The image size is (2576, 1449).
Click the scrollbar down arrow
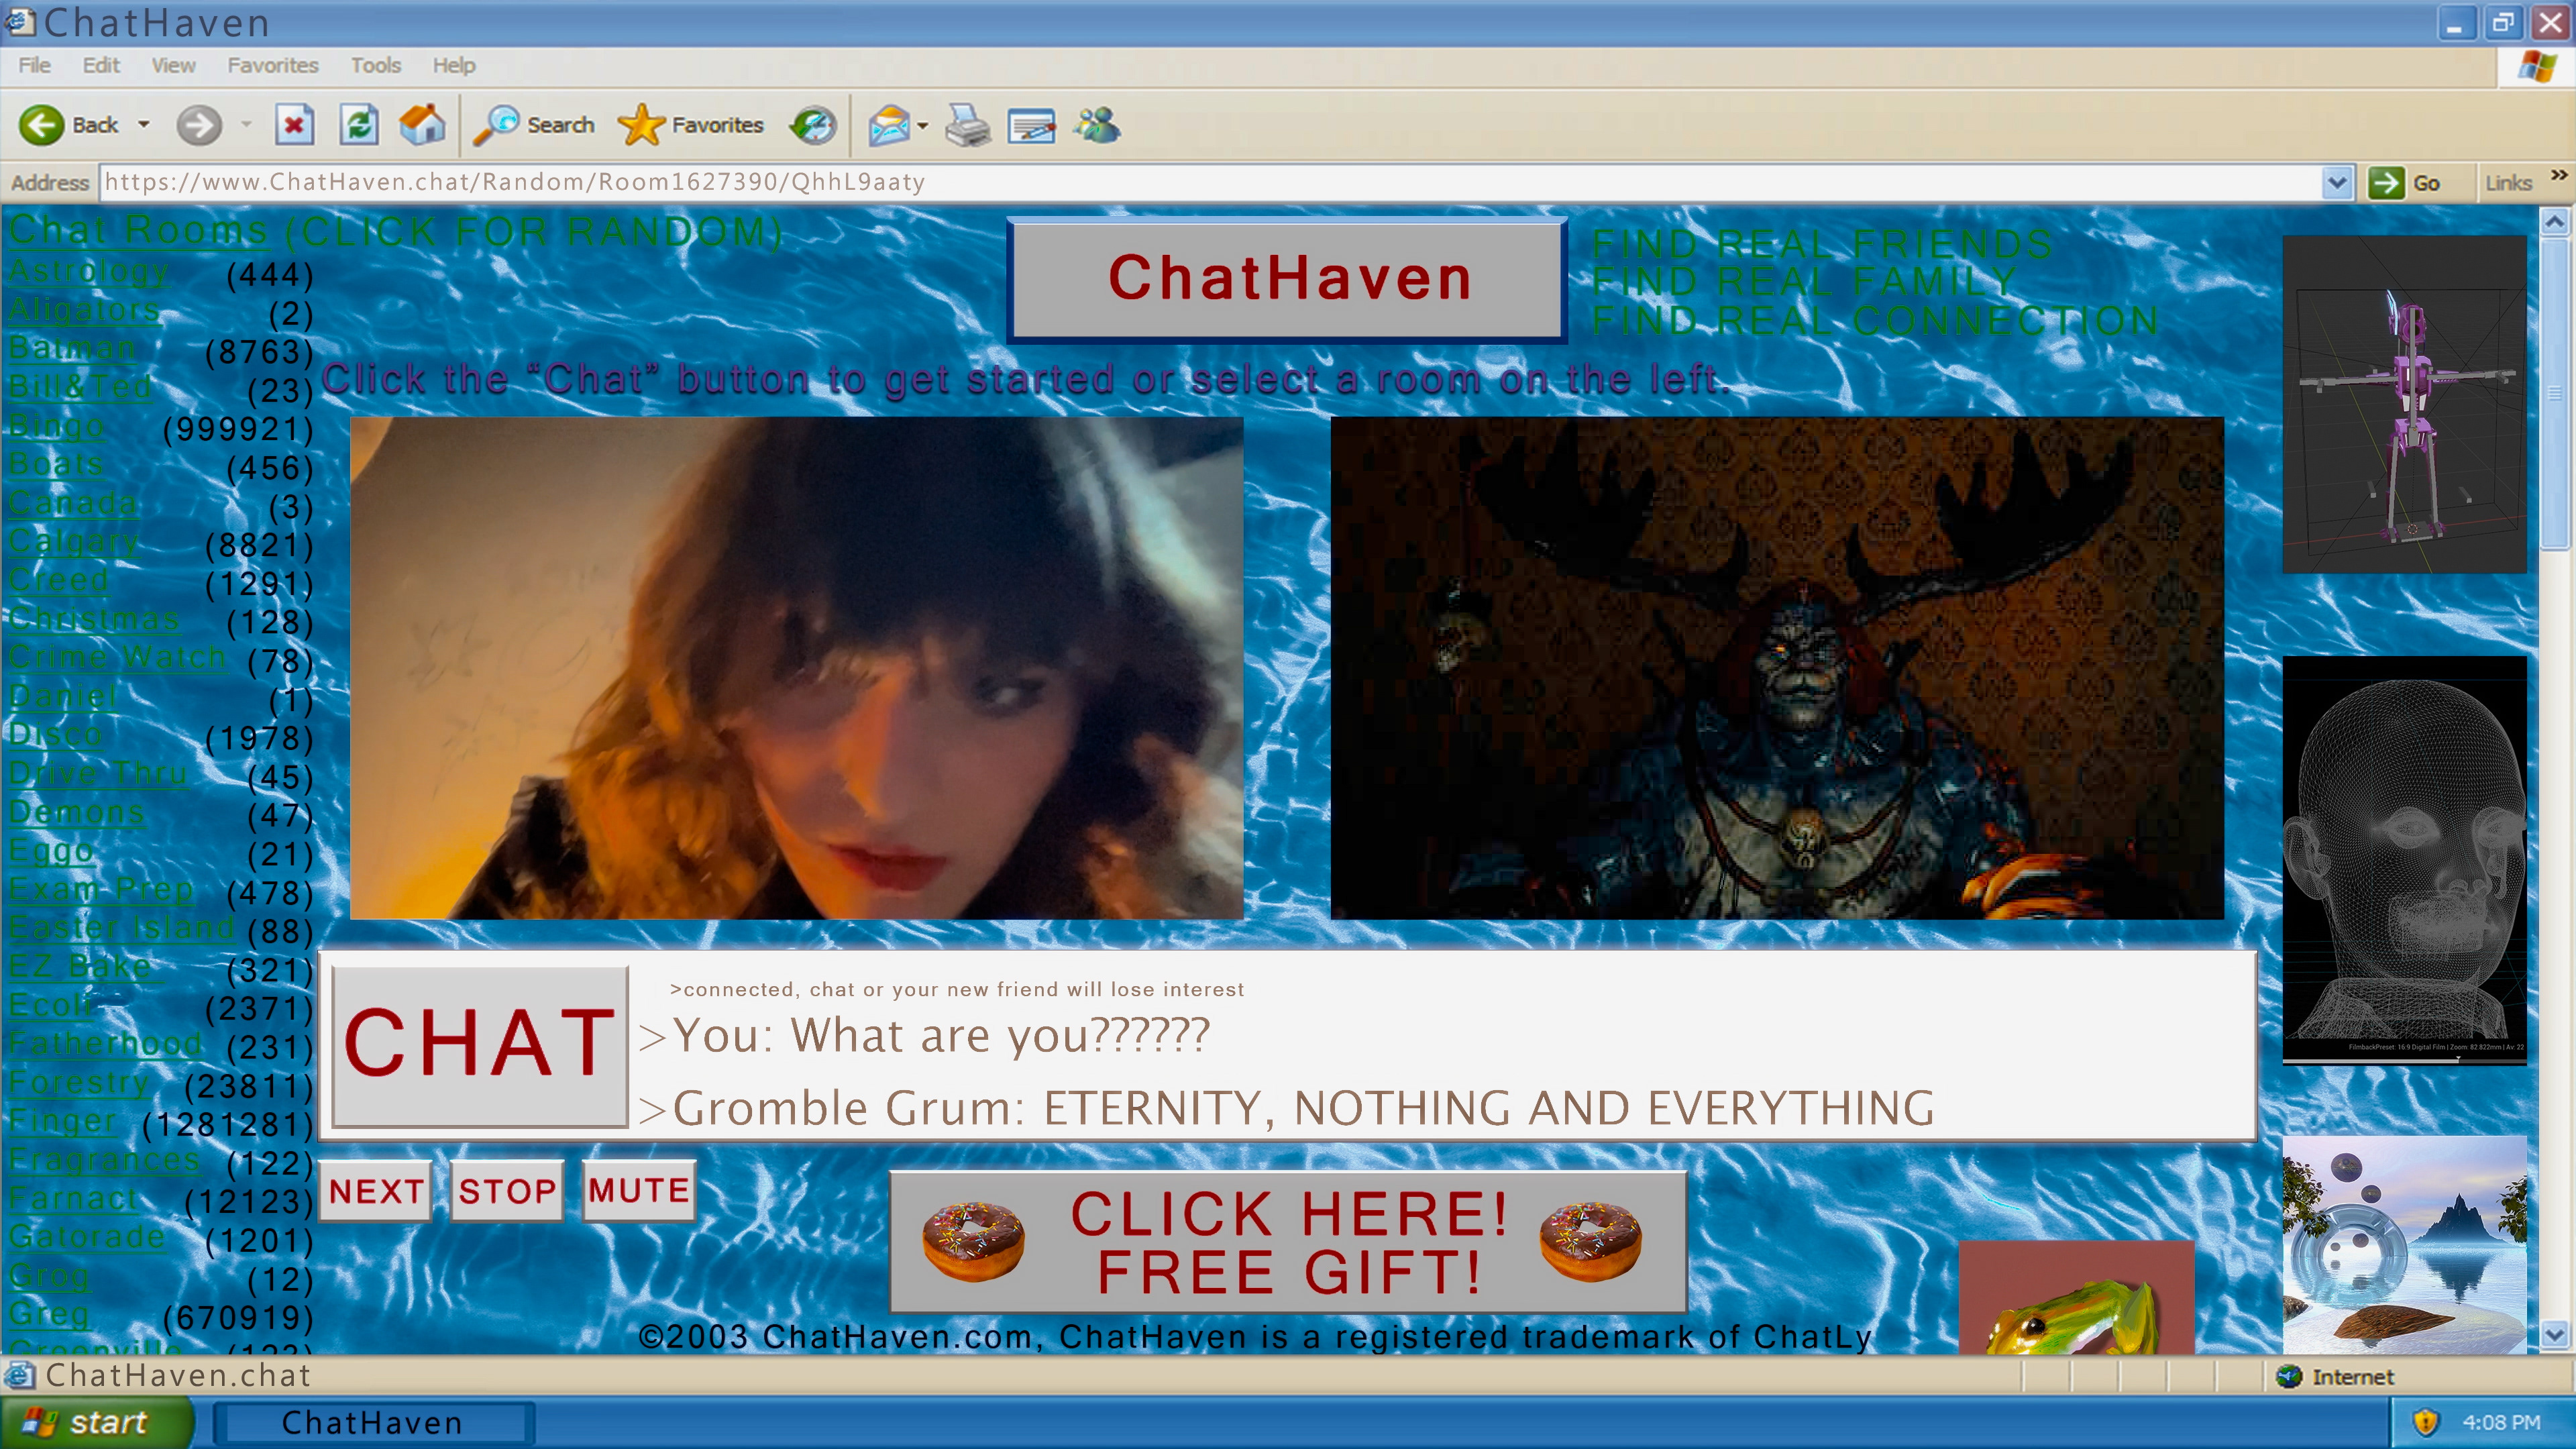pyautogui.click(x=2555, y=1334)
